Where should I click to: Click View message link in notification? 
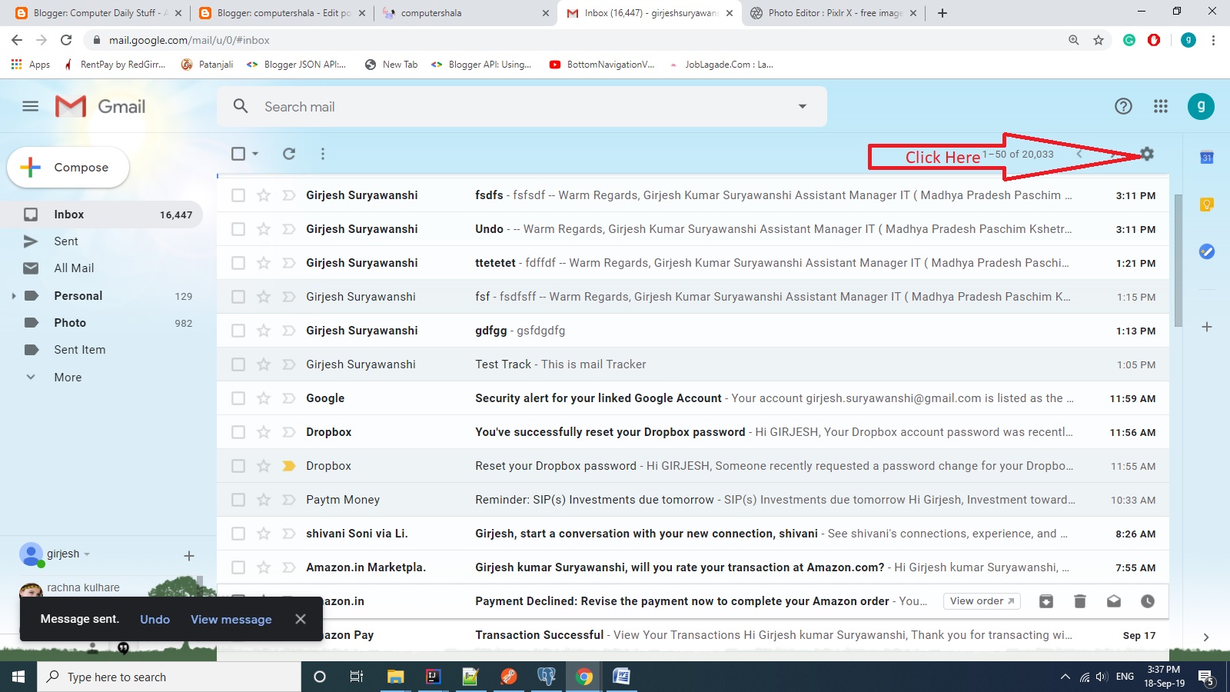231,619
